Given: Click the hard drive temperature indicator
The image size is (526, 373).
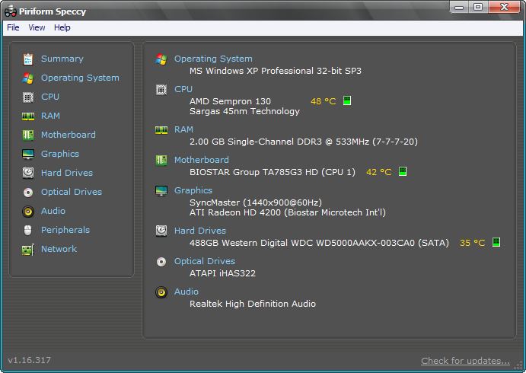Looking at the screenshot, I should click(x=496, y=242).
